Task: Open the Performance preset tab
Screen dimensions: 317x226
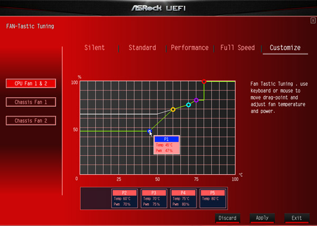Action: pyautogui.click(x=189, y=48)
